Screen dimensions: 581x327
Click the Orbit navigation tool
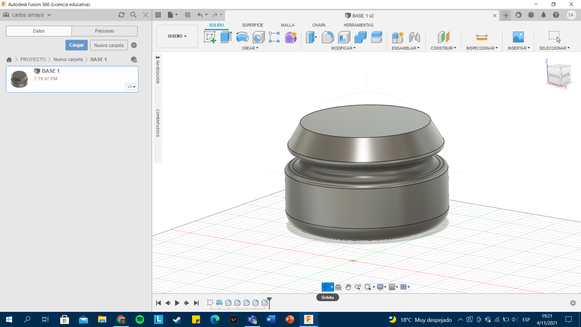[326, 287]
